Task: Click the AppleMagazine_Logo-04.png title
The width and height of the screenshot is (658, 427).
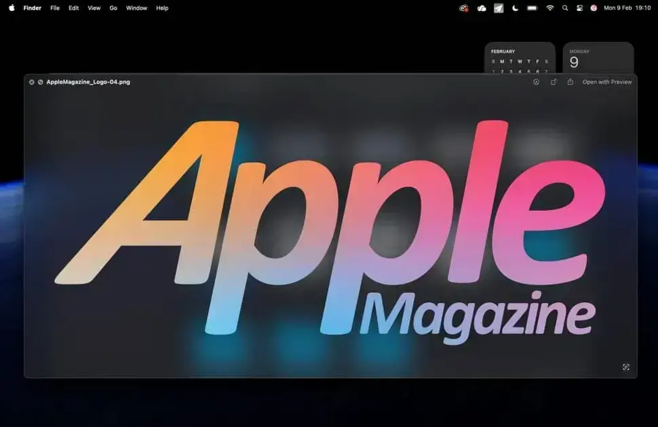Action: [88, 82]
